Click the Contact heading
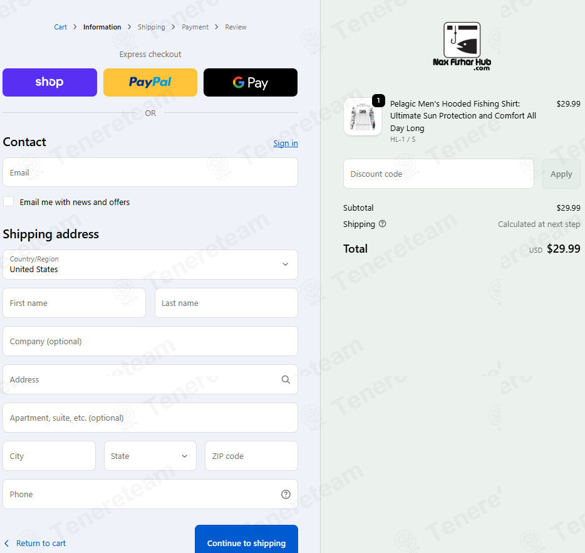The image size is (585, 553). [x=24, y=142]
